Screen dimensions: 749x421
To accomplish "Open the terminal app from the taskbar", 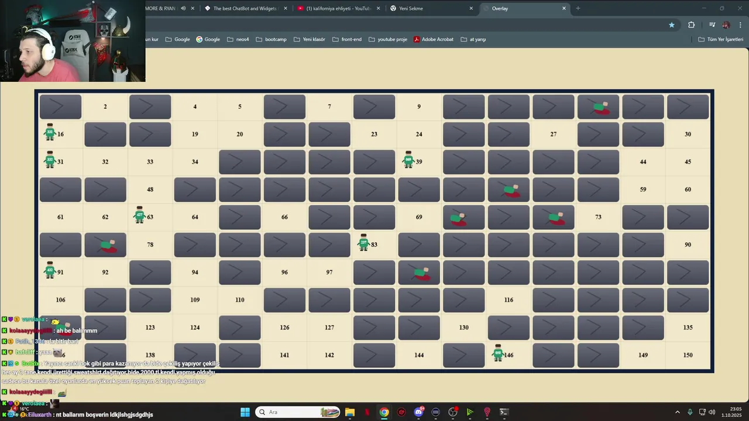I will [504, 412].
